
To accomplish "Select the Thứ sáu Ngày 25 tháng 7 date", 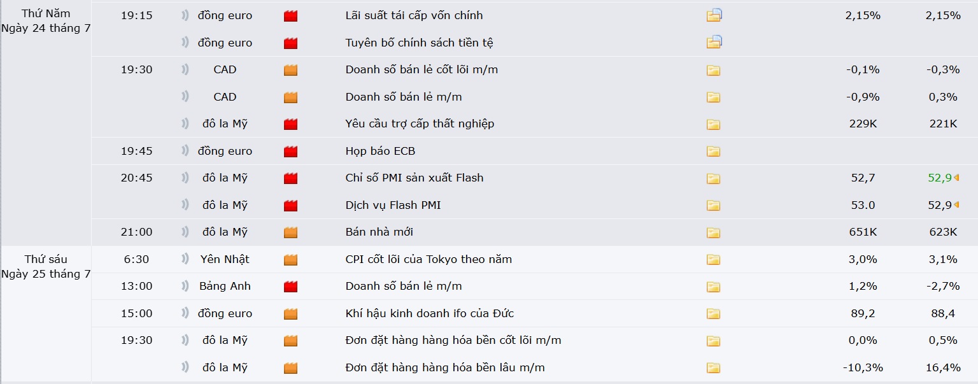I will [x=45, y=267].
